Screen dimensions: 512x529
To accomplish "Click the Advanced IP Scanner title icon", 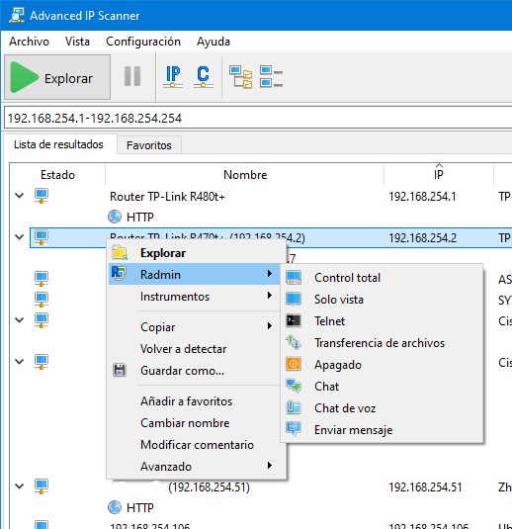I will pos(17,15).
